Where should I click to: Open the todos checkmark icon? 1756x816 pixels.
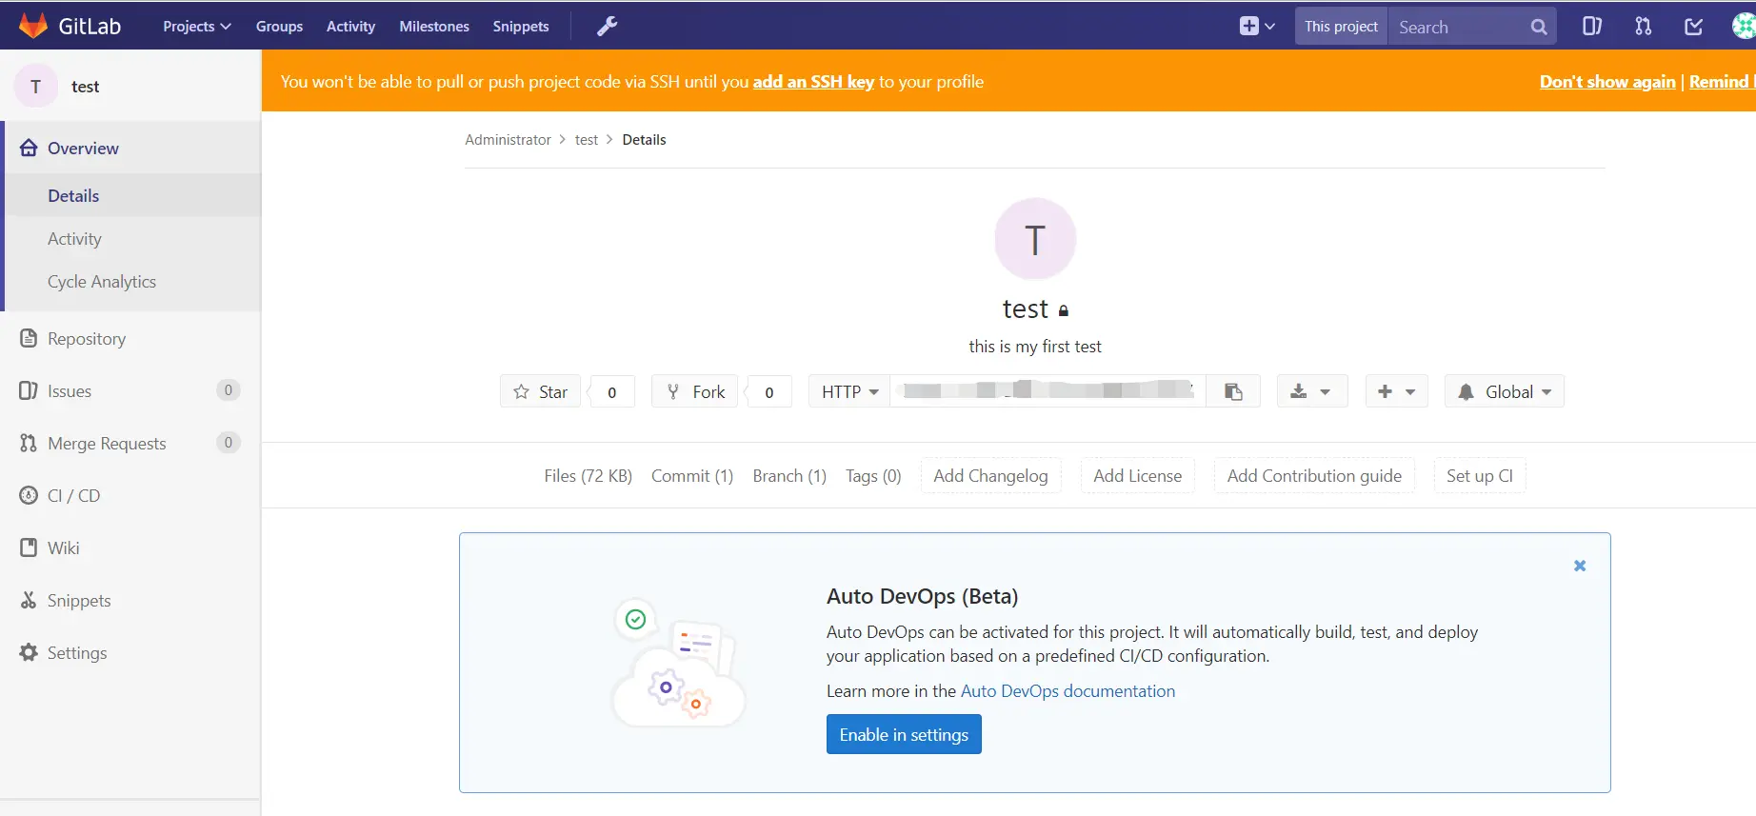click(1694, 27)
